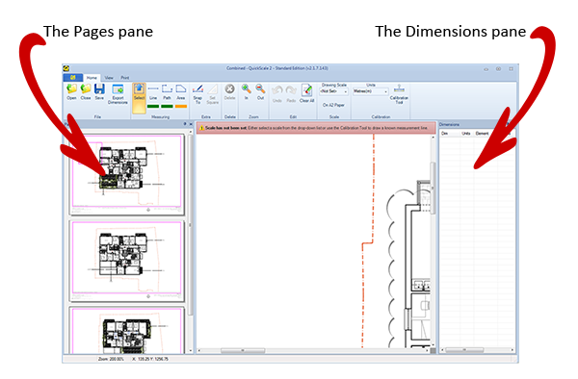Screen dimensions: 578x379
Task: Open the Units dropdown showing Metres
Action: coord(371,90)
